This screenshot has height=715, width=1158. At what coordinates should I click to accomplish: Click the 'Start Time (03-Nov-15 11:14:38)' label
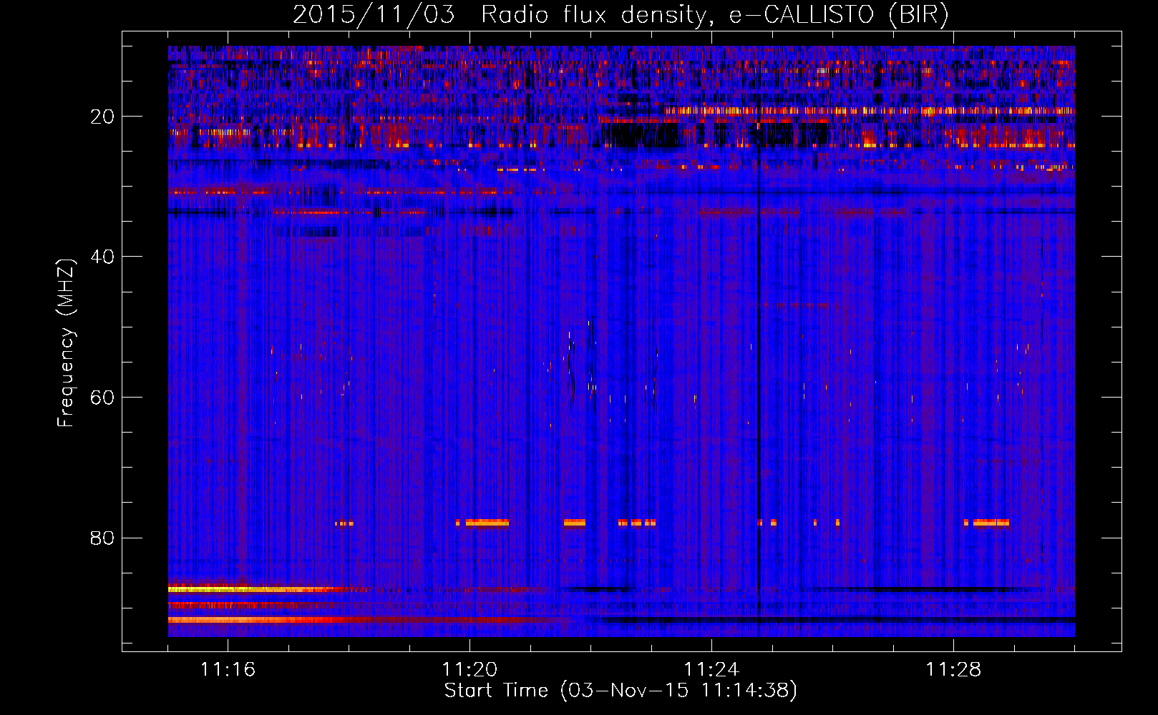click(621, 691)
